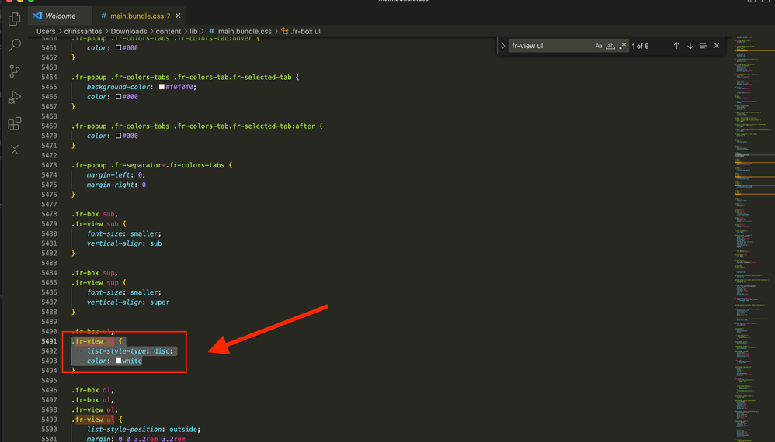This screenshot has width=775, height=442.
Task: Click the X-shaped icon below Extensions in activity bar
Action: pos(14,150)
